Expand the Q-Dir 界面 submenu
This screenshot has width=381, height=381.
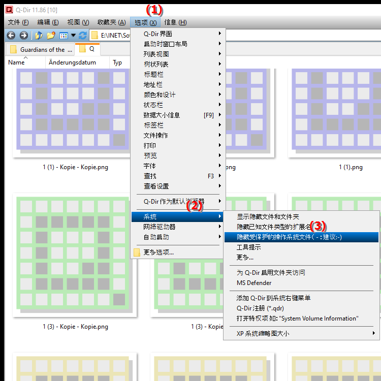click(178, 34)
